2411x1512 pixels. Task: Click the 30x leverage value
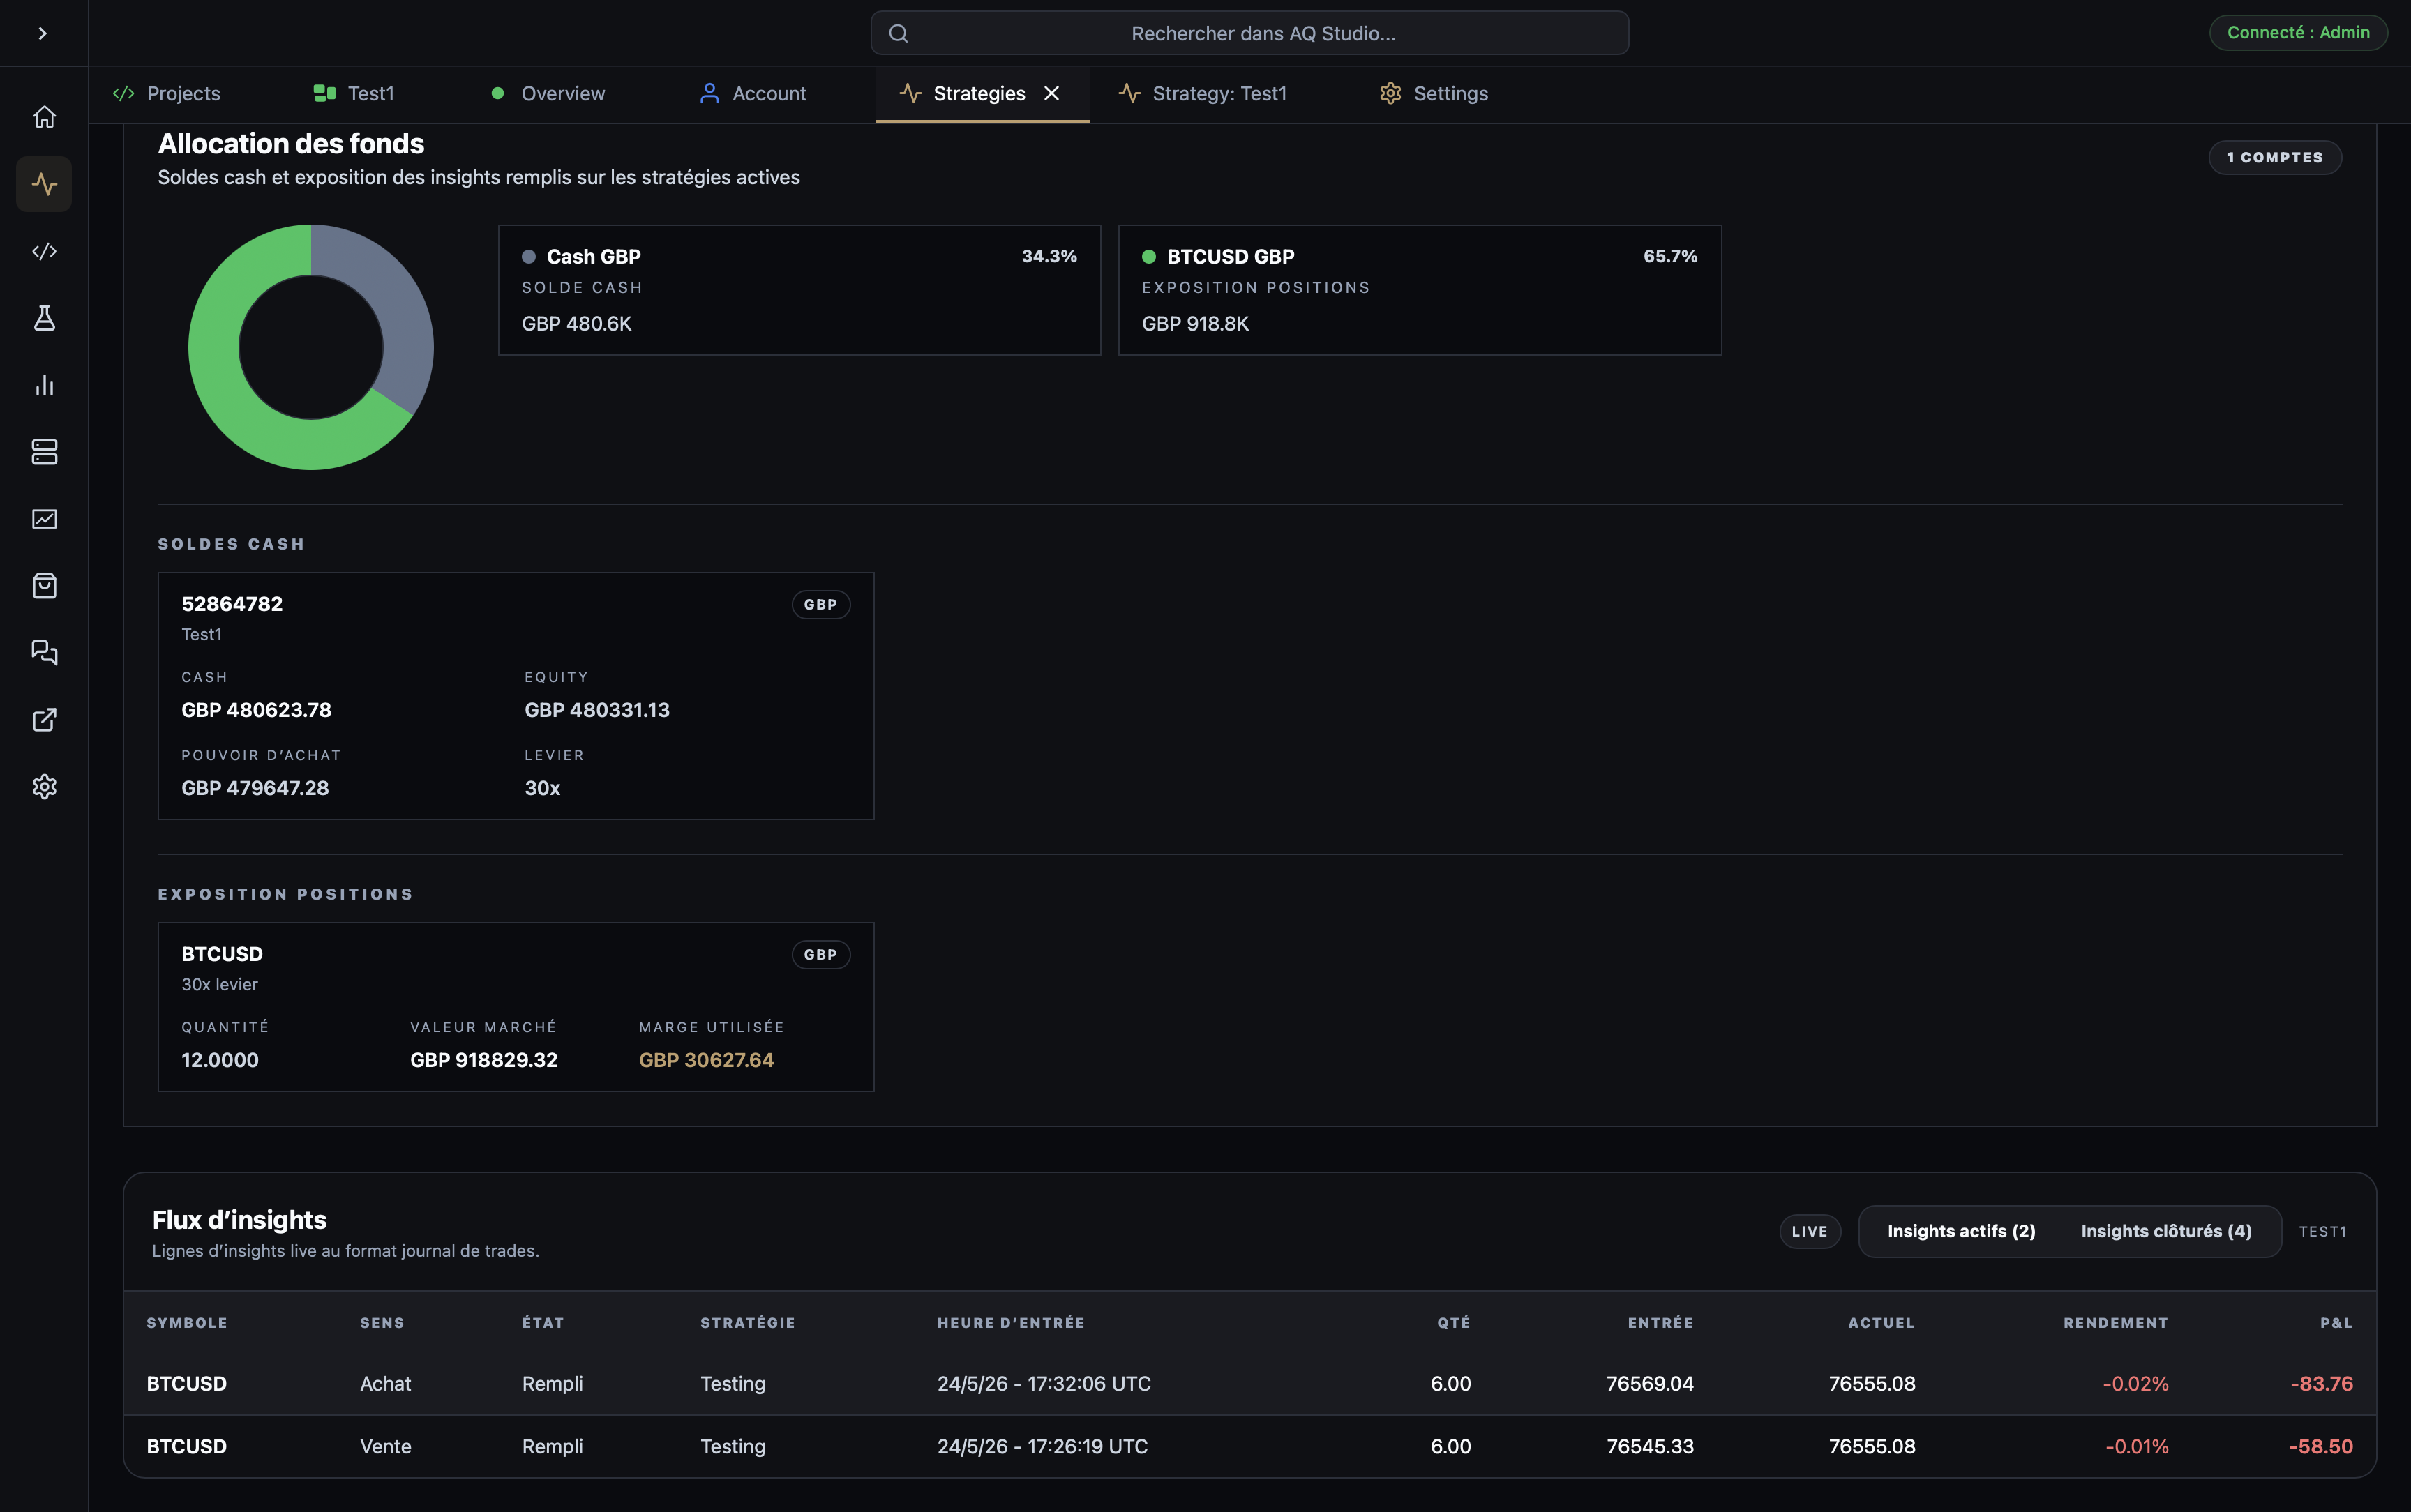(542, 788)
